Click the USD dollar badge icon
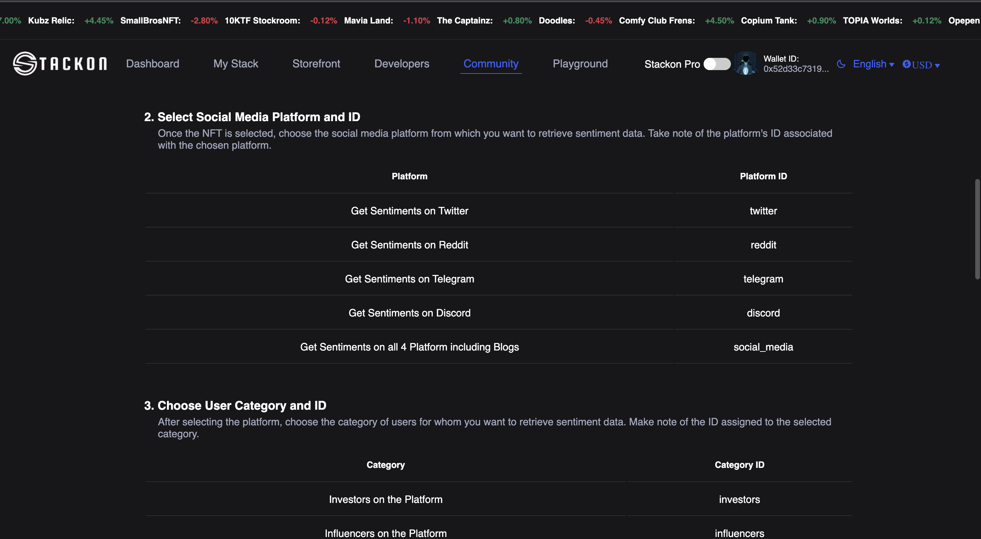The image size is (981, 539). tap(906, 64)
